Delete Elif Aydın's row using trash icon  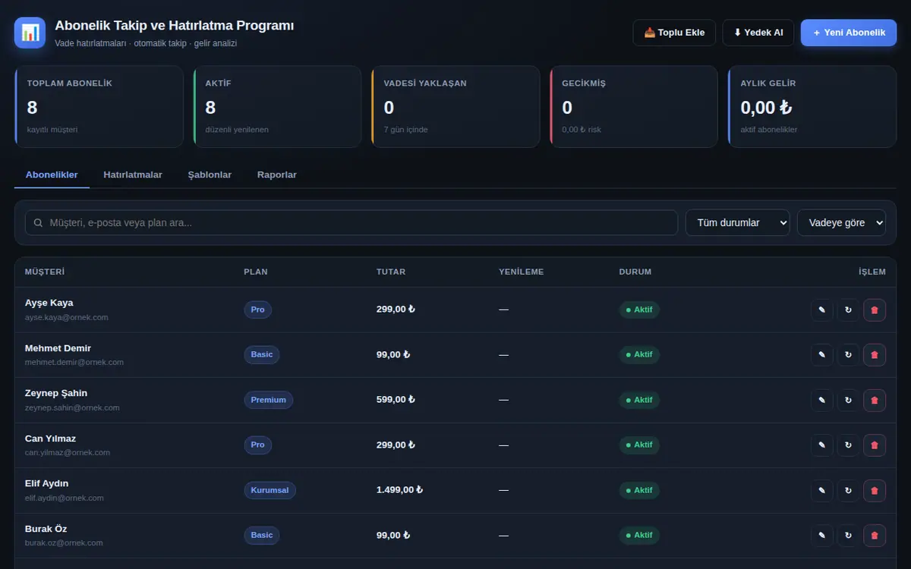pyautogui.click(x=875, y=490)
